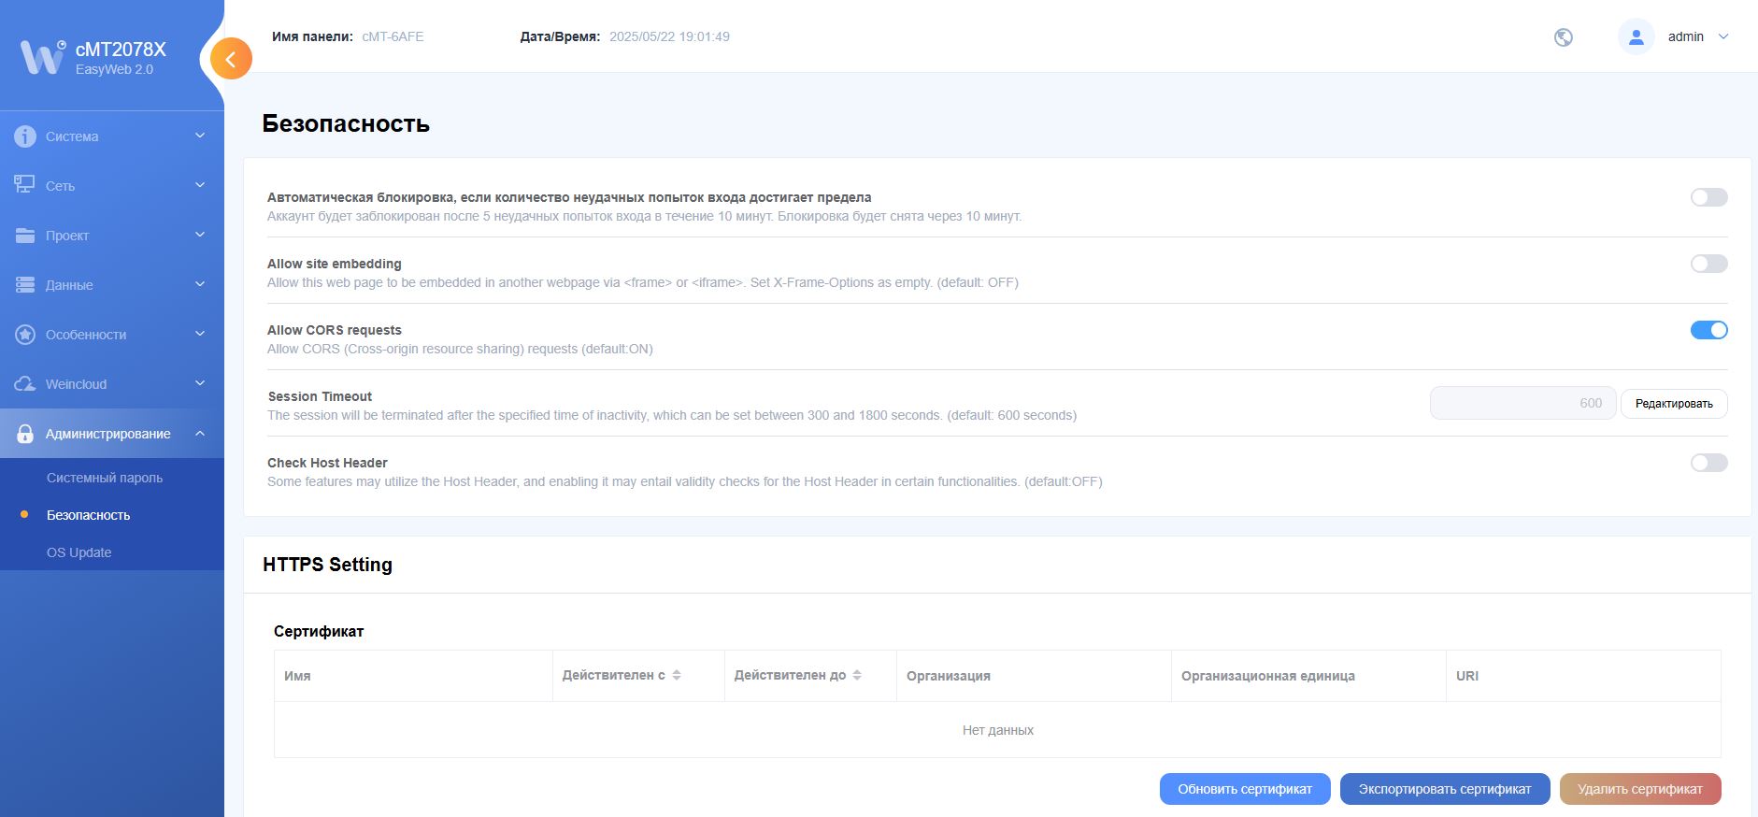Expand the Данные menu chevron
Viewport: 1758px width, 817px height.
click(200, 284)
